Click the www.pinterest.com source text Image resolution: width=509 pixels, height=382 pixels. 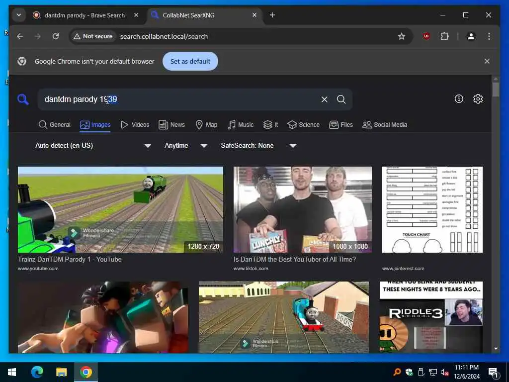[x=403, y=269]
